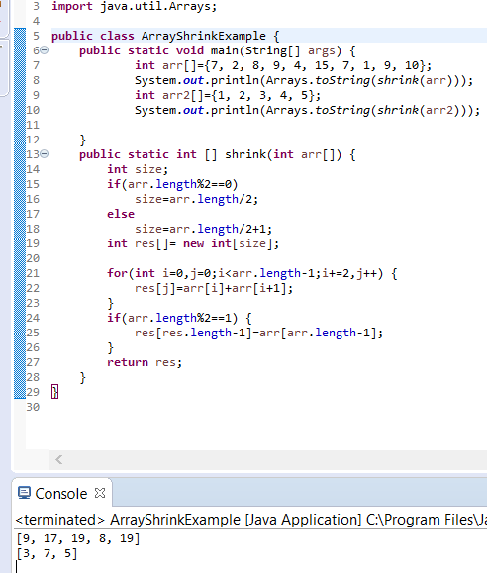Click the closing brace on line 29
This screenshot has width=487, height=573.
coord(54,392)
